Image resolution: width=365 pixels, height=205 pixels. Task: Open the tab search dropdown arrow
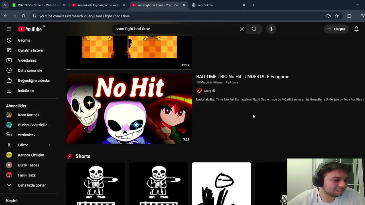click(x=5, y=5)
